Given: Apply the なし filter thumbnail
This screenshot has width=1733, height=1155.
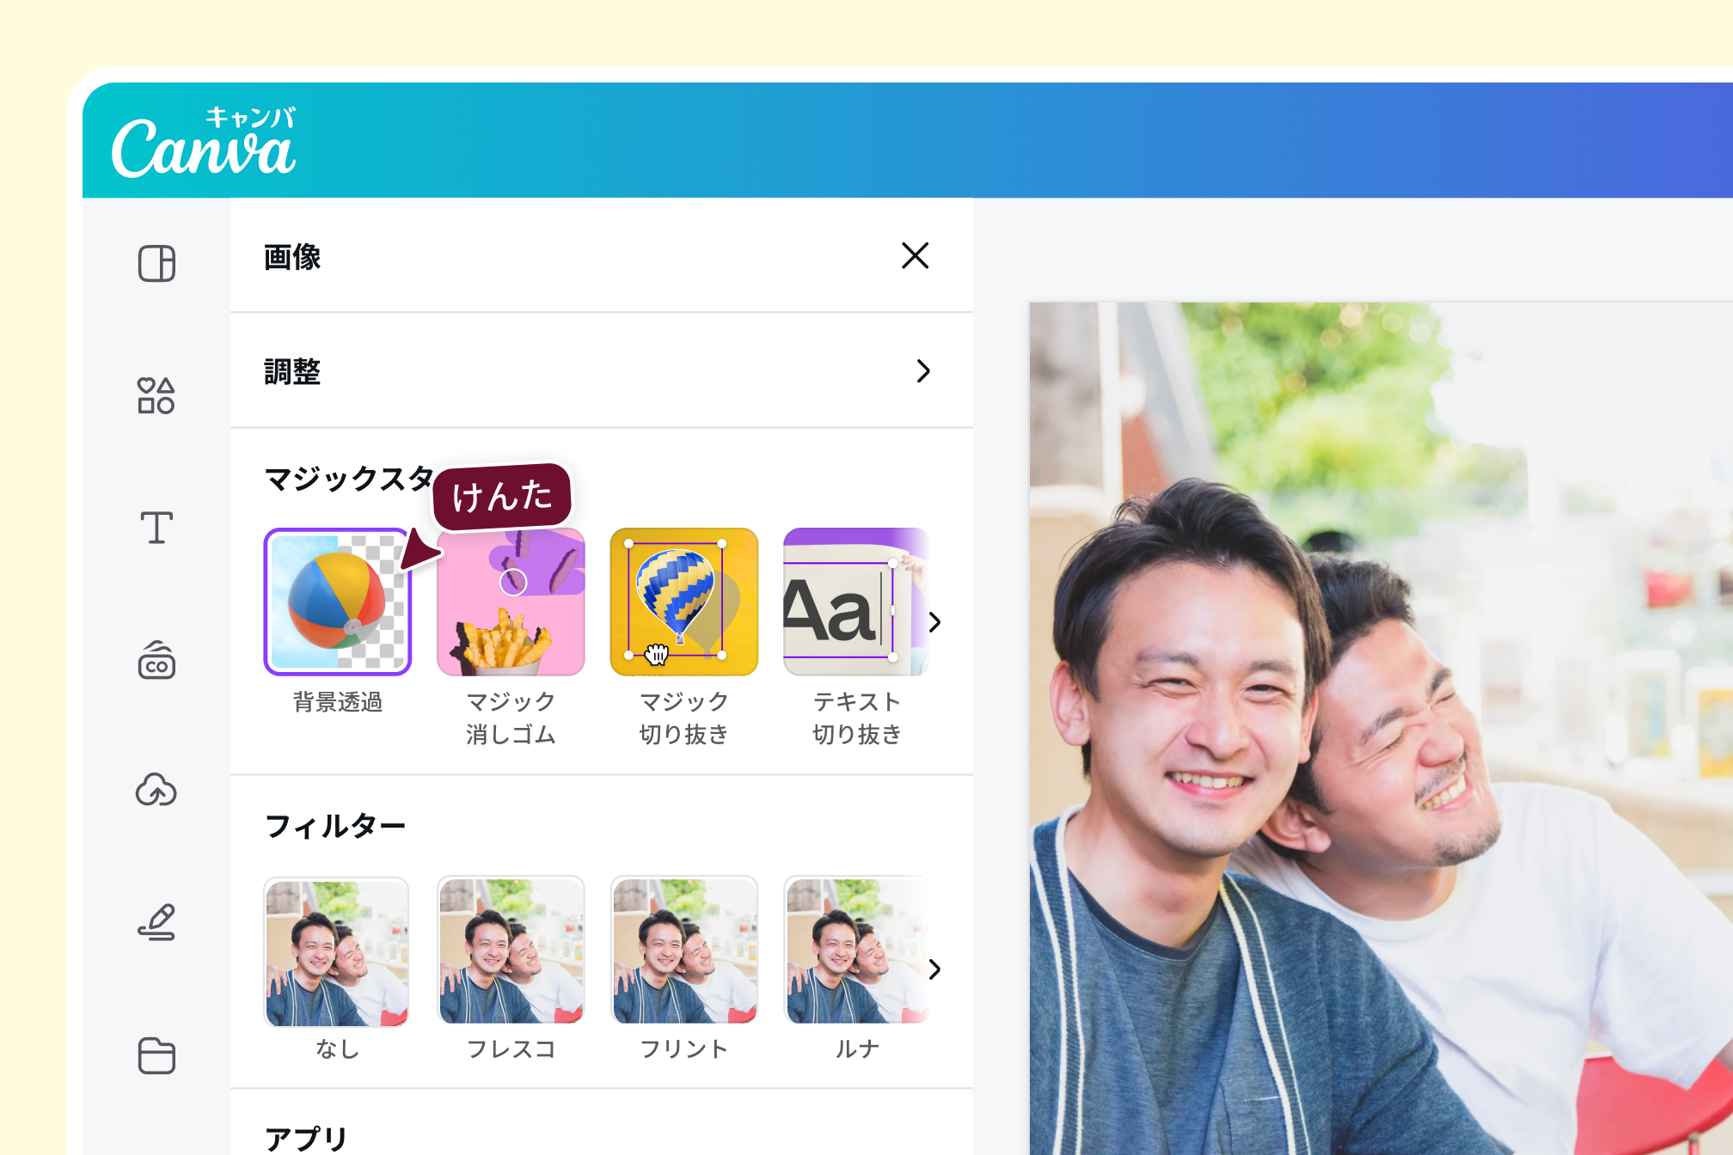Looking at the screenshot, I should click(336, 951).
